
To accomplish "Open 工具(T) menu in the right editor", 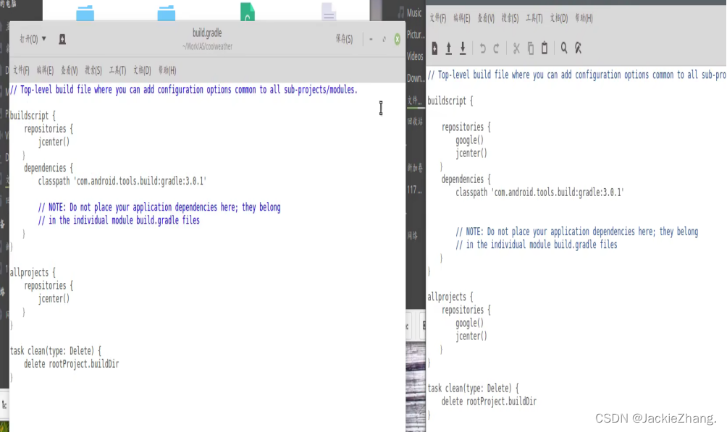I will 534,18.
